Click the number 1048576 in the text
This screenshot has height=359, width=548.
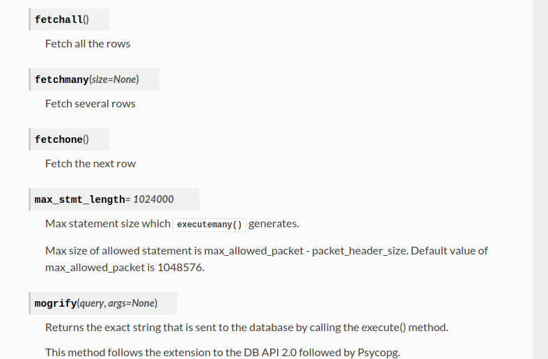click(x=181, y=268)
